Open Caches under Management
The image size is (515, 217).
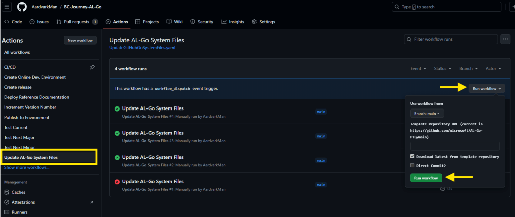click(x=15, y=192)
